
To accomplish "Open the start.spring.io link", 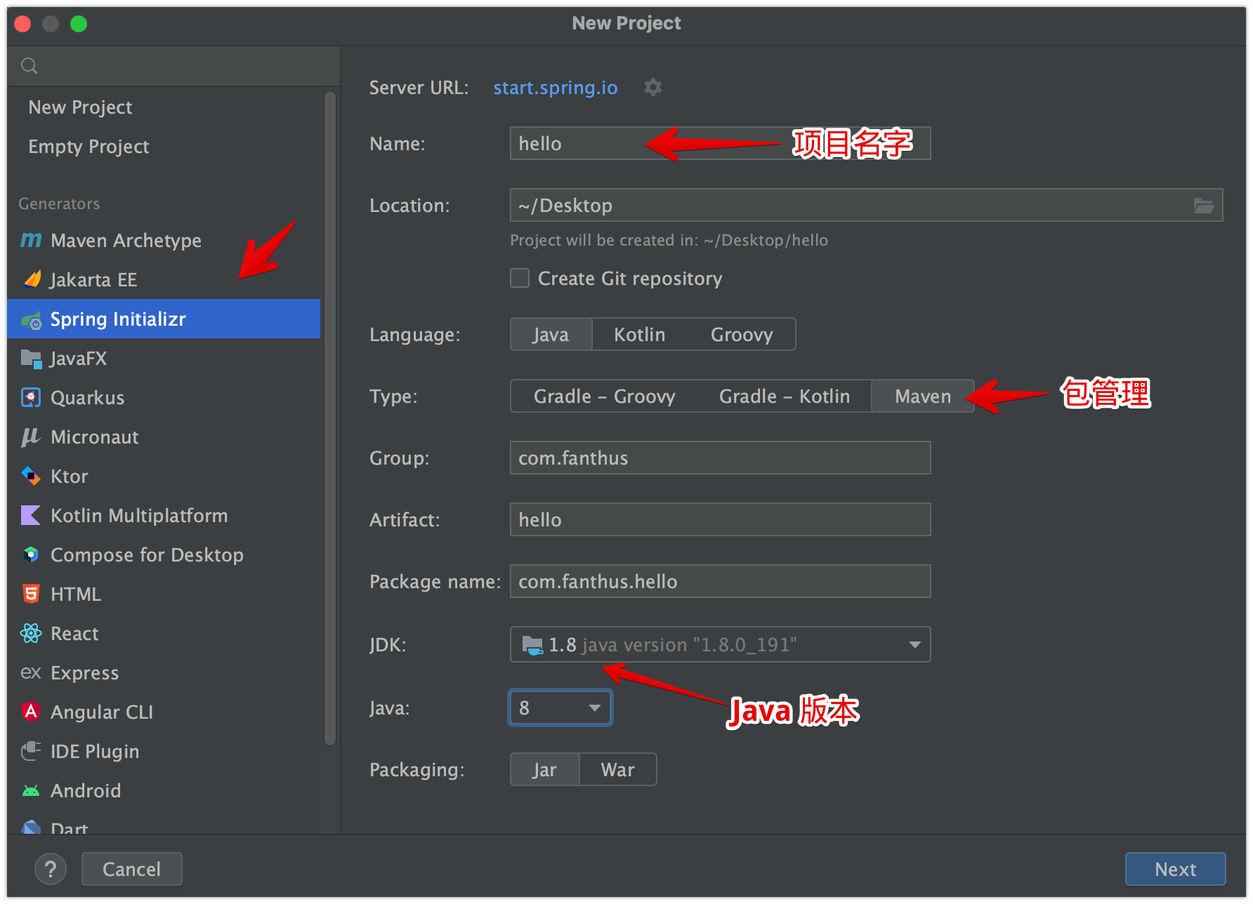I will (x=555, y=88).
